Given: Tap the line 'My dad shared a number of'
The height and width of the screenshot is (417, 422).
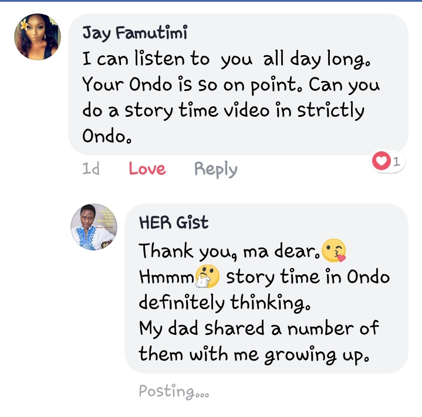Looking at the screenshot, I should pyautogui.click(x=258, y=328).
